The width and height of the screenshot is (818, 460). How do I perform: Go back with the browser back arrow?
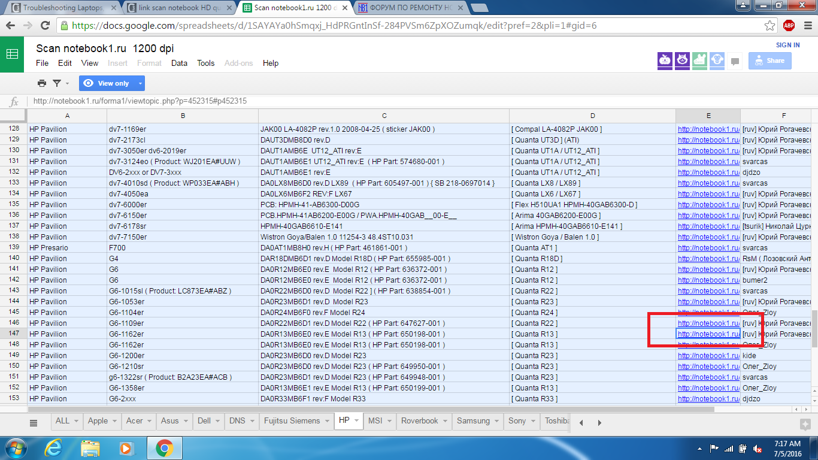click(10, 26)
